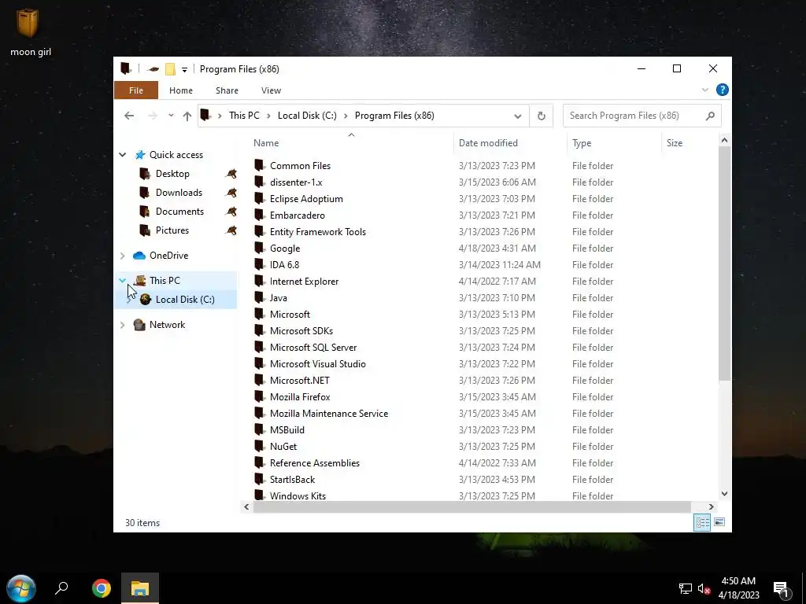Click the Desktop pin icon in Quick access
806x604 pixels.
coord(231,174)
